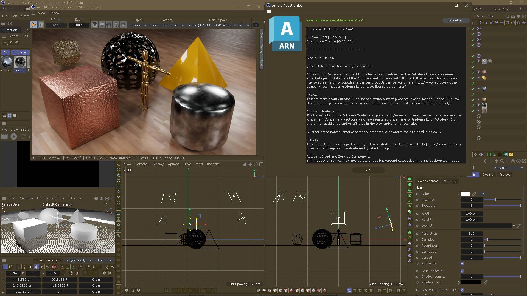Select the C Iron material sphere thumbnail
Screen dimensions: 527x296
coord(7,62)
